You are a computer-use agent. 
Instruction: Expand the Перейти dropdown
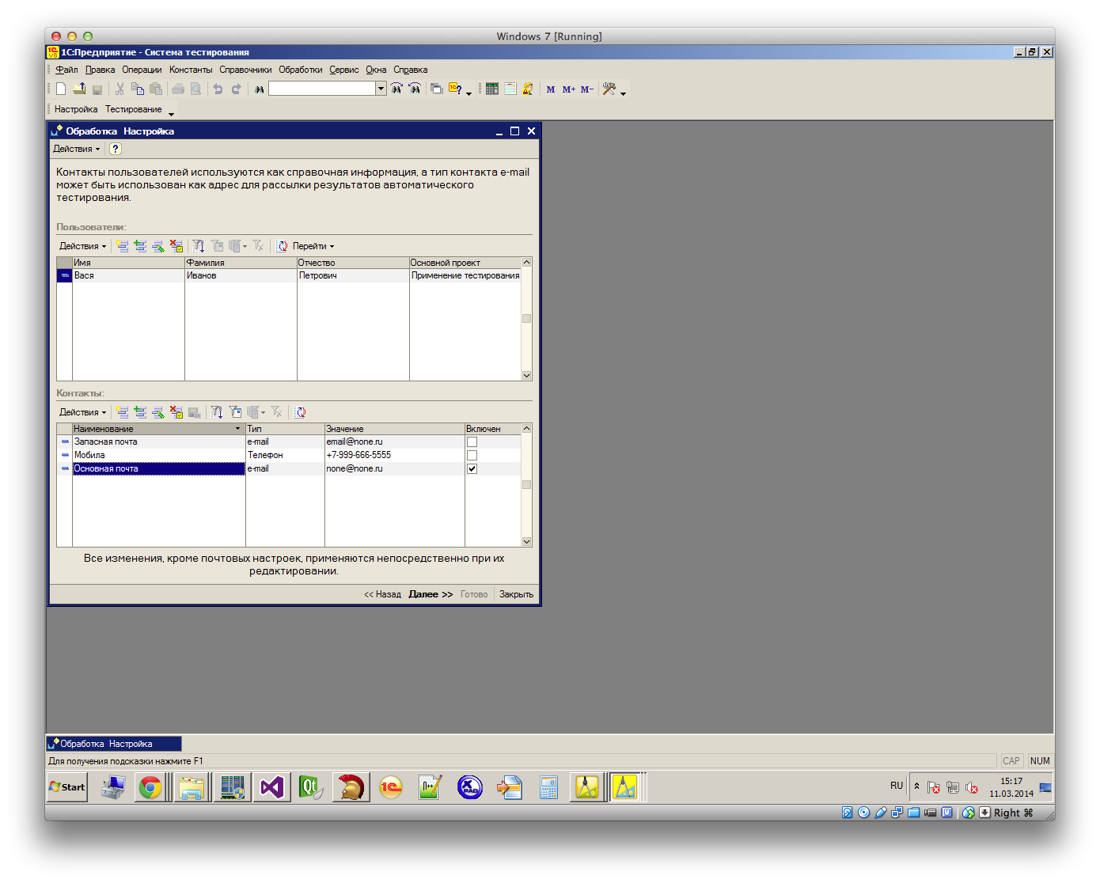coord(313,246)
